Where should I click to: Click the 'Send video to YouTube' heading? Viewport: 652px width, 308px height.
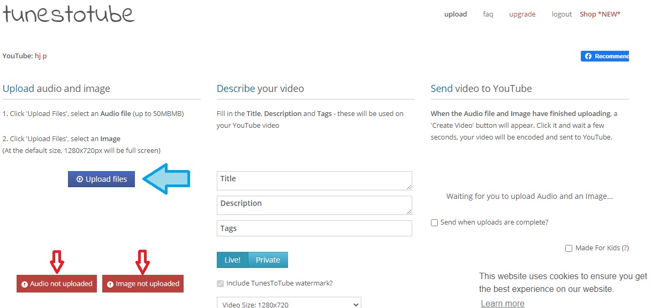(x=481, y=89)
